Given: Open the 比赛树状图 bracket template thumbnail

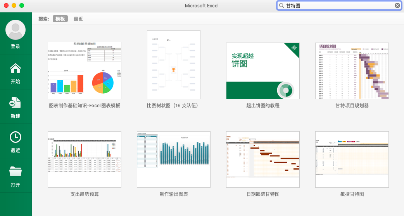Looking at the screenshot, I should tap(174, 65).
